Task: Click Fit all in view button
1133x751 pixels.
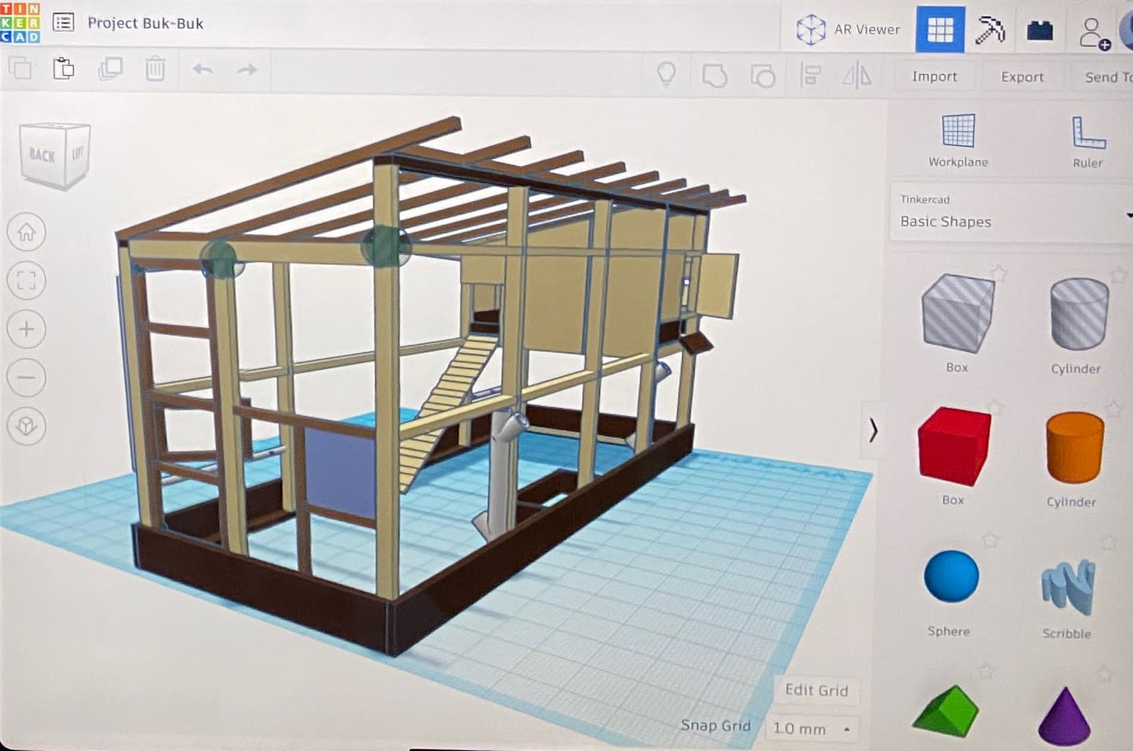Action: [26, 280]
